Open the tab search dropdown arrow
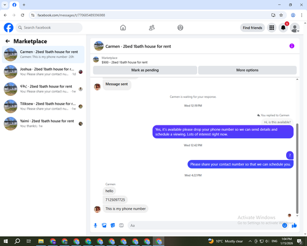This screenshot has width=307, height=246. 5,5
